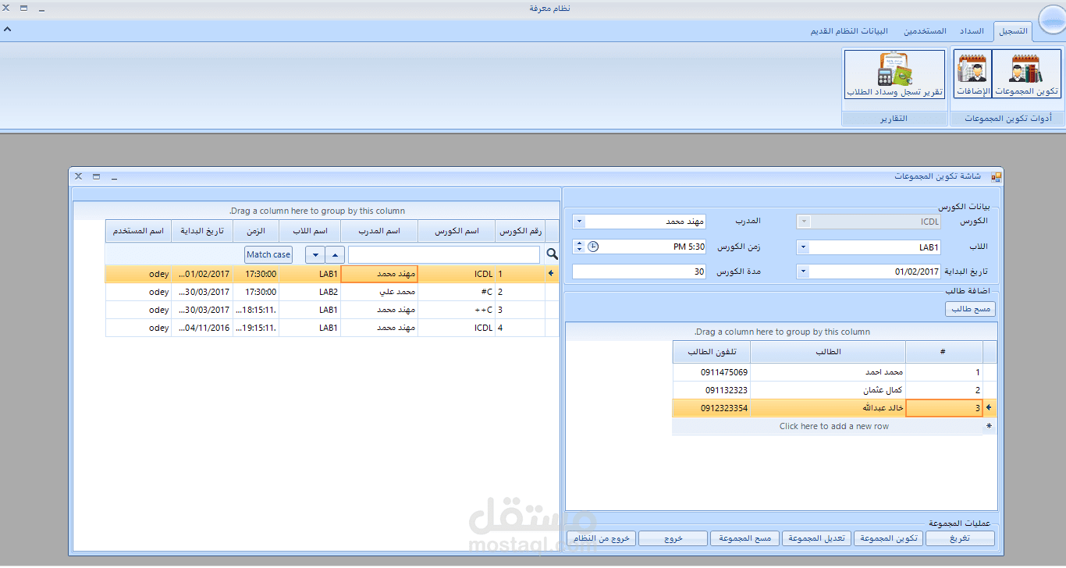Open تكوين المجموعات ribbon icon
The height and width of the screenshot is (568, 1066).
(1027, 75)
